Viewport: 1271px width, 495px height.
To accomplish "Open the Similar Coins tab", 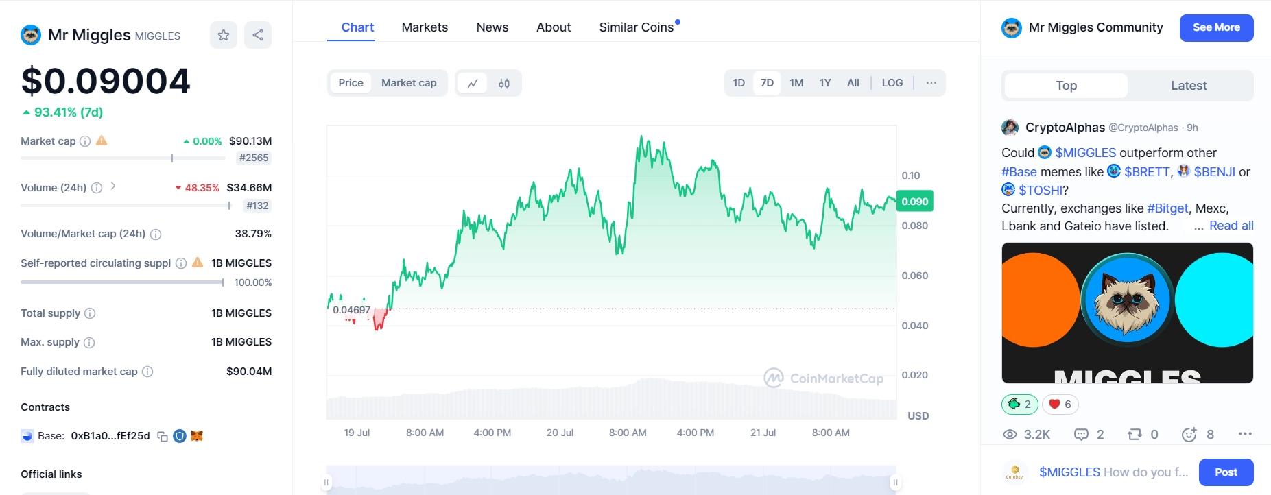I will [637, 27].
